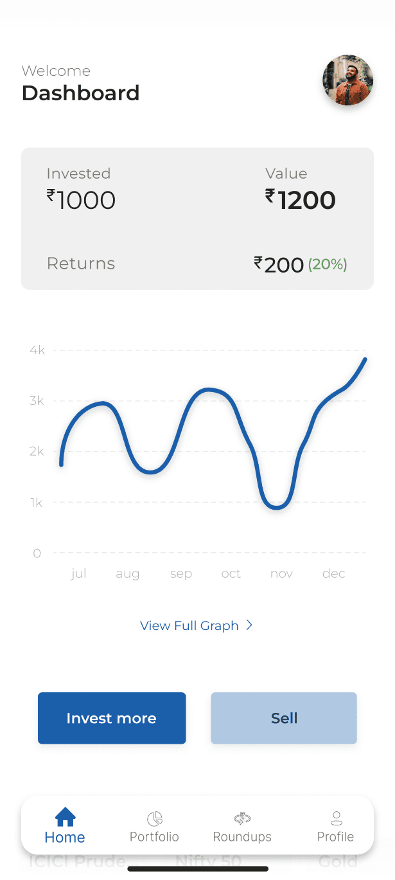Go to the Profile tab label
Screen dimensions: 395x880
336,837
